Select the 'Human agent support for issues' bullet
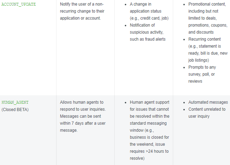The image size is (230, 165). 149,102
